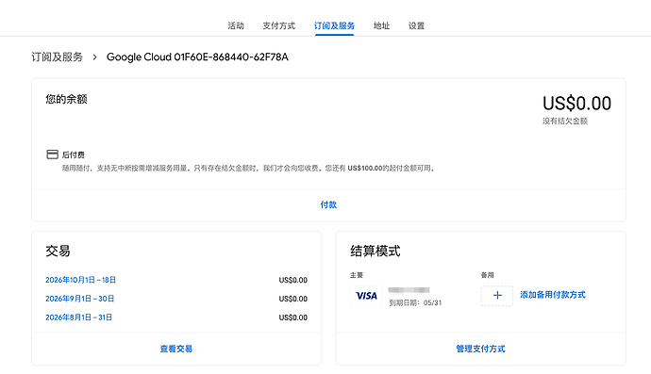Go to the 设置 tab
The height and width of the screenshot is (374, 651).
[416, 25]
